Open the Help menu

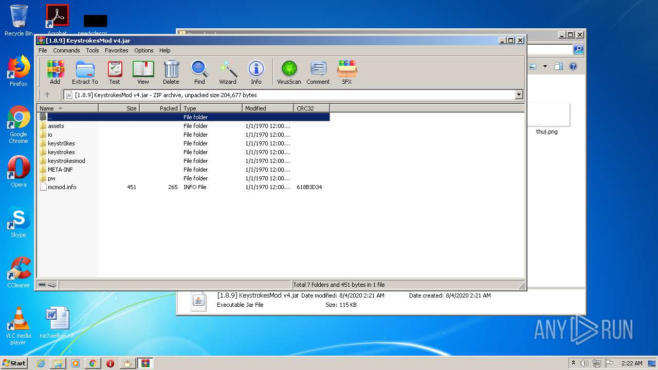164,50
